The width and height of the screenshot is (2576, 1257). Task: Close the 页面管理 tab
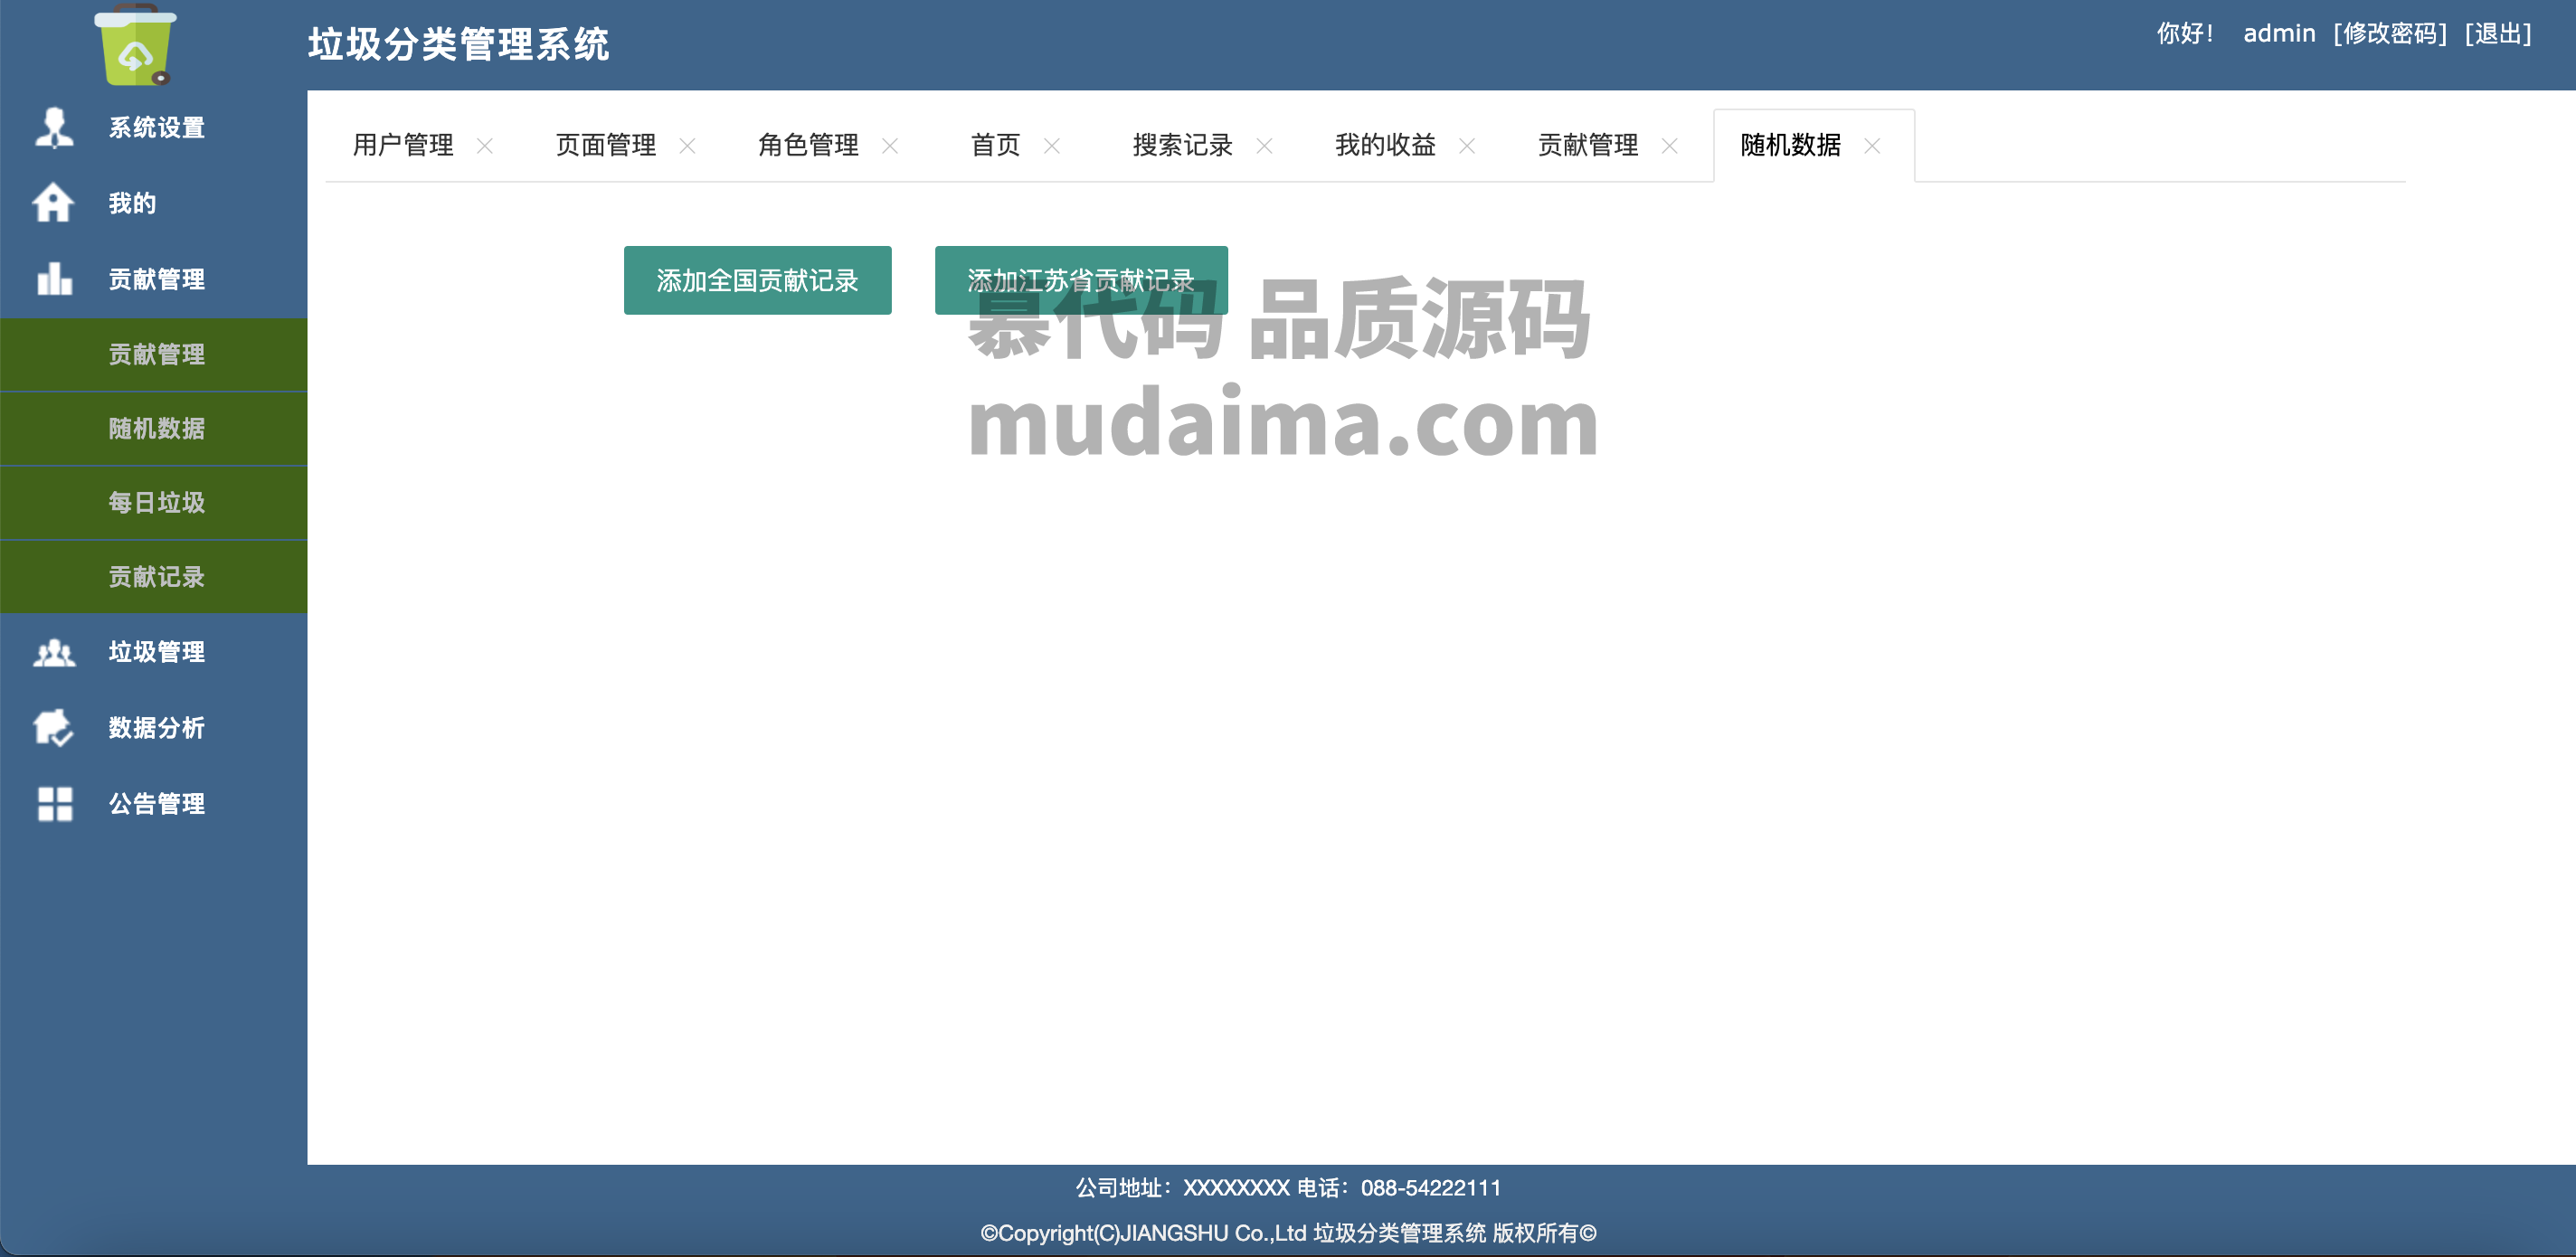click(687, 146)
